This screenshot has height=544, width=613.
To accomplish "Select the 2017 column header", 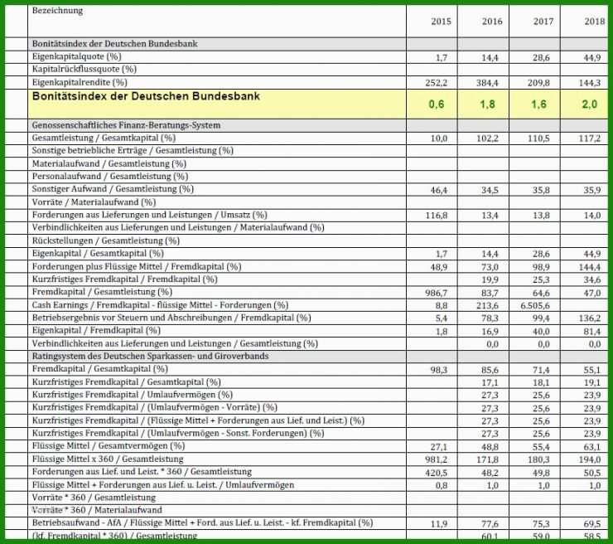I will (x=543, y=22).
